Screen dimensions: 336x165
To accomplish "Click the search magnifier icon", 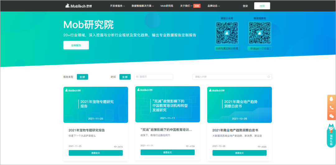I will point(269,77).
